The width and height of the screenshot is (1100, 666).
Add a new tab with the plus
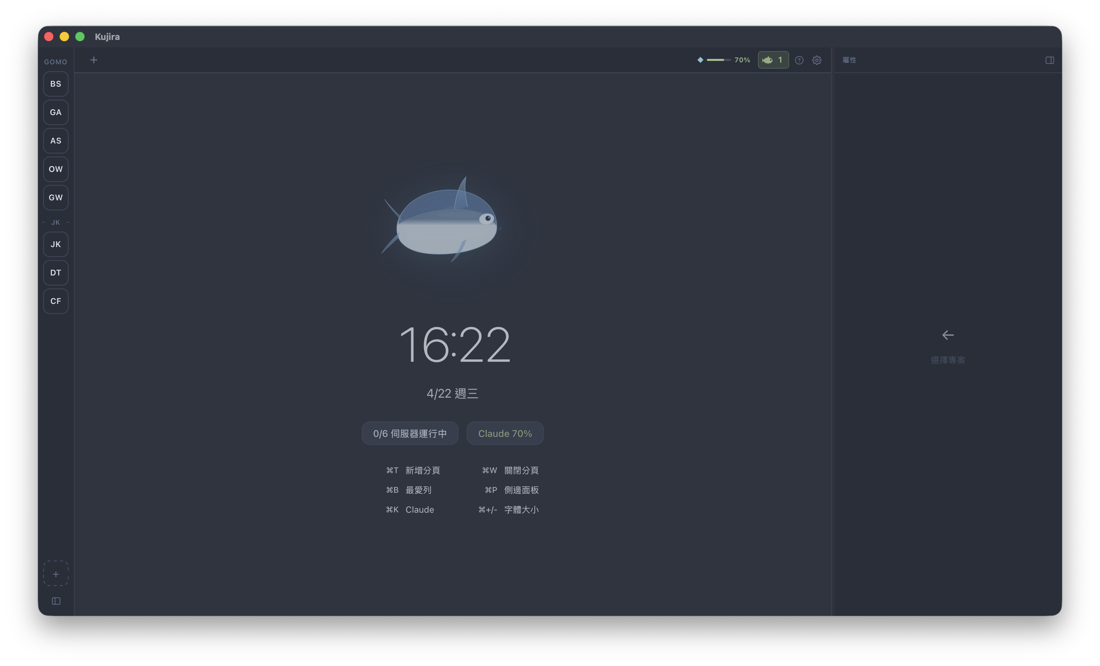pyautogui.click(x=94, y=60)
